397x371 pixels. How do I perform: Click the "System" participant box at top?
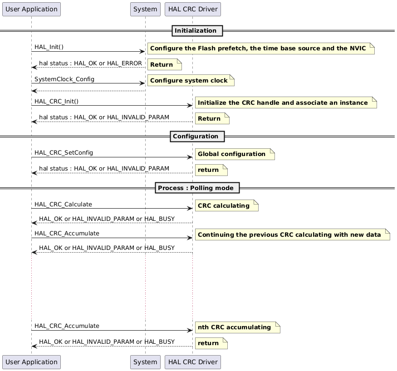click(x=145, y=9)
